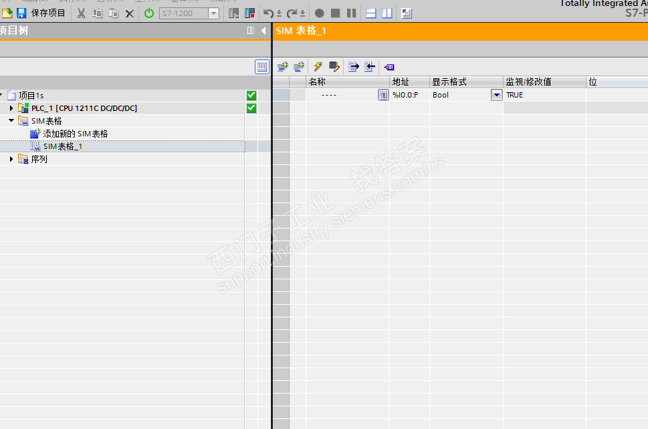
Task: Collapse the SIM 表格 folder
Action: tap(11, 120)
